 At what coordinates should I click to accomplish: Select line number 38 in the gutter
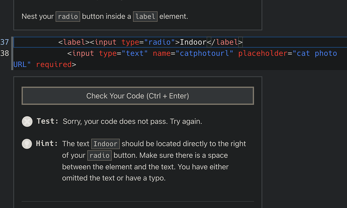[x=6, y=53]
